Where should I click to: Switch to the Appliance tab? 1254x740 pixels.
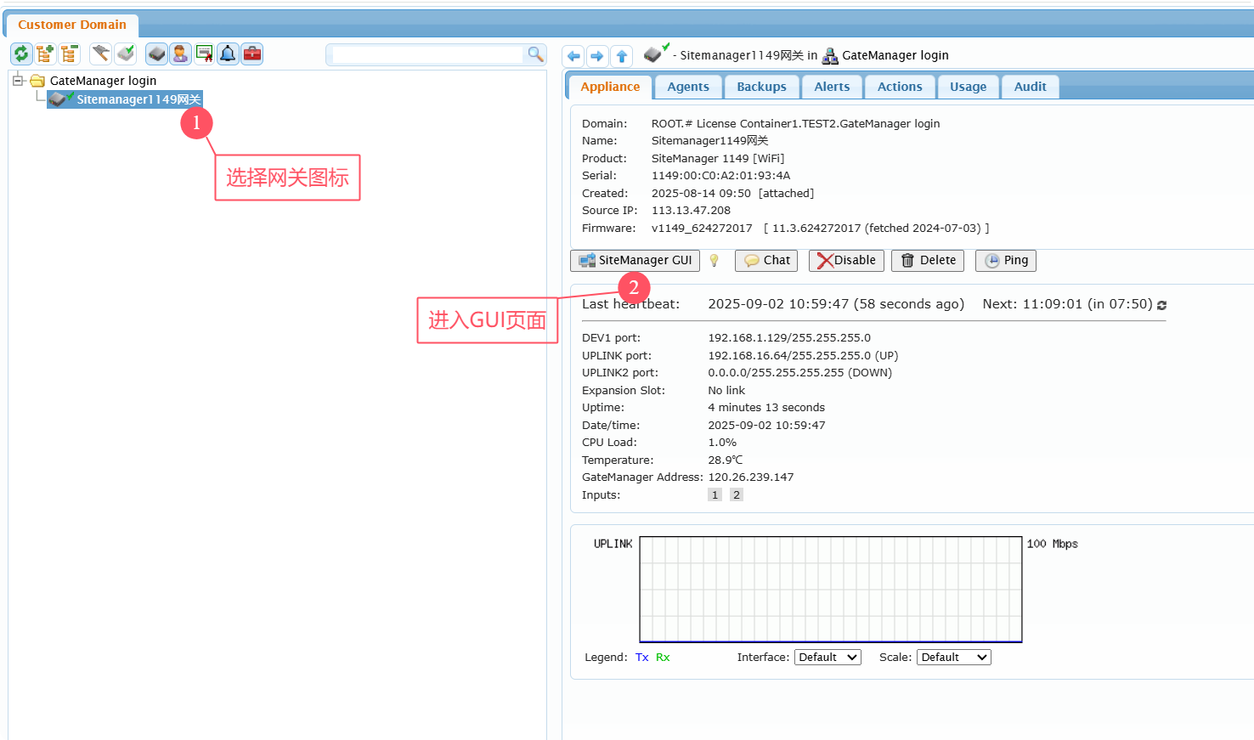tap(610, 87)
